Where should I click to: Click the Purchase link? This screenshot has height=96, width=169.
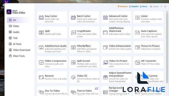pyautogui.click(x=123, y=6)
